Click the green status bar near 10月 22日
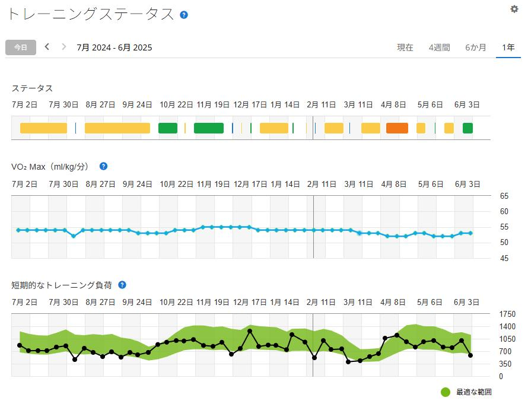Viewport: 528px width, 407px height. [168, 128]
